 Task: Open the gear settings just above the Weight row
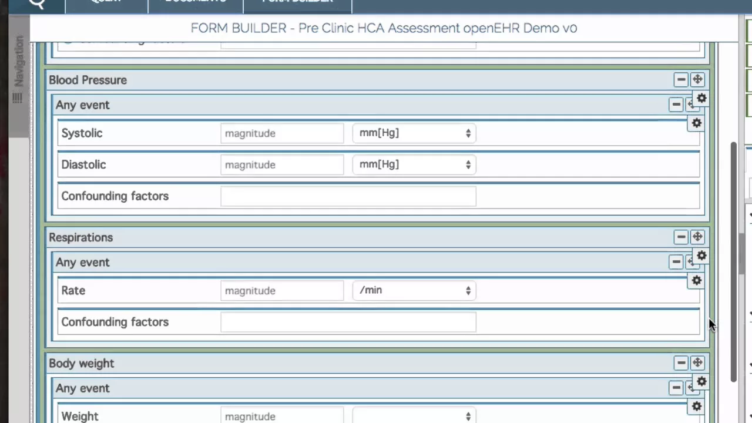click(x=697, y=407)
